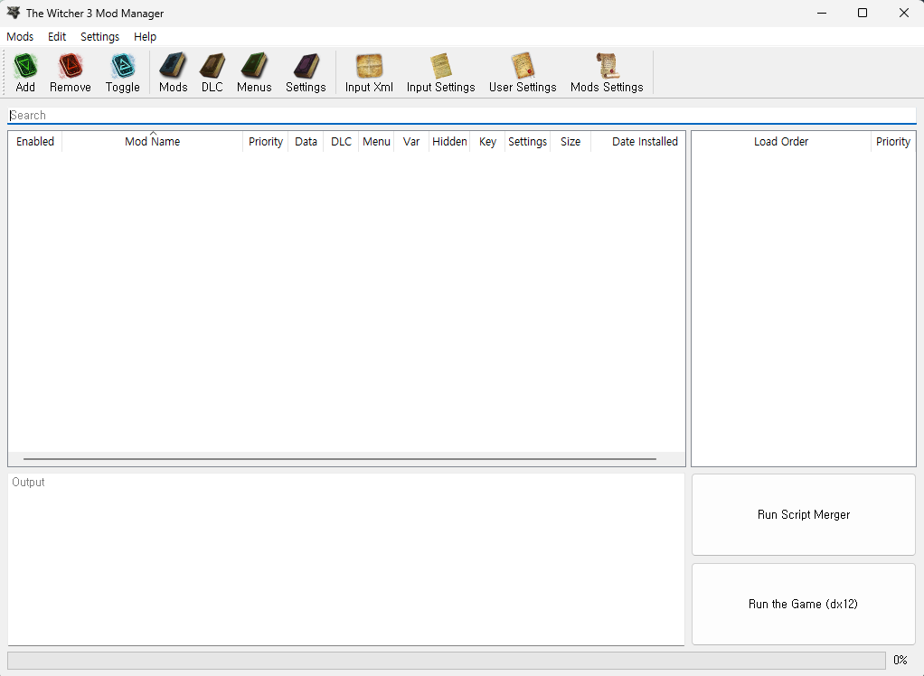Open the Input Xml file icon
This screenshot has height=676, width=924.
369,66
